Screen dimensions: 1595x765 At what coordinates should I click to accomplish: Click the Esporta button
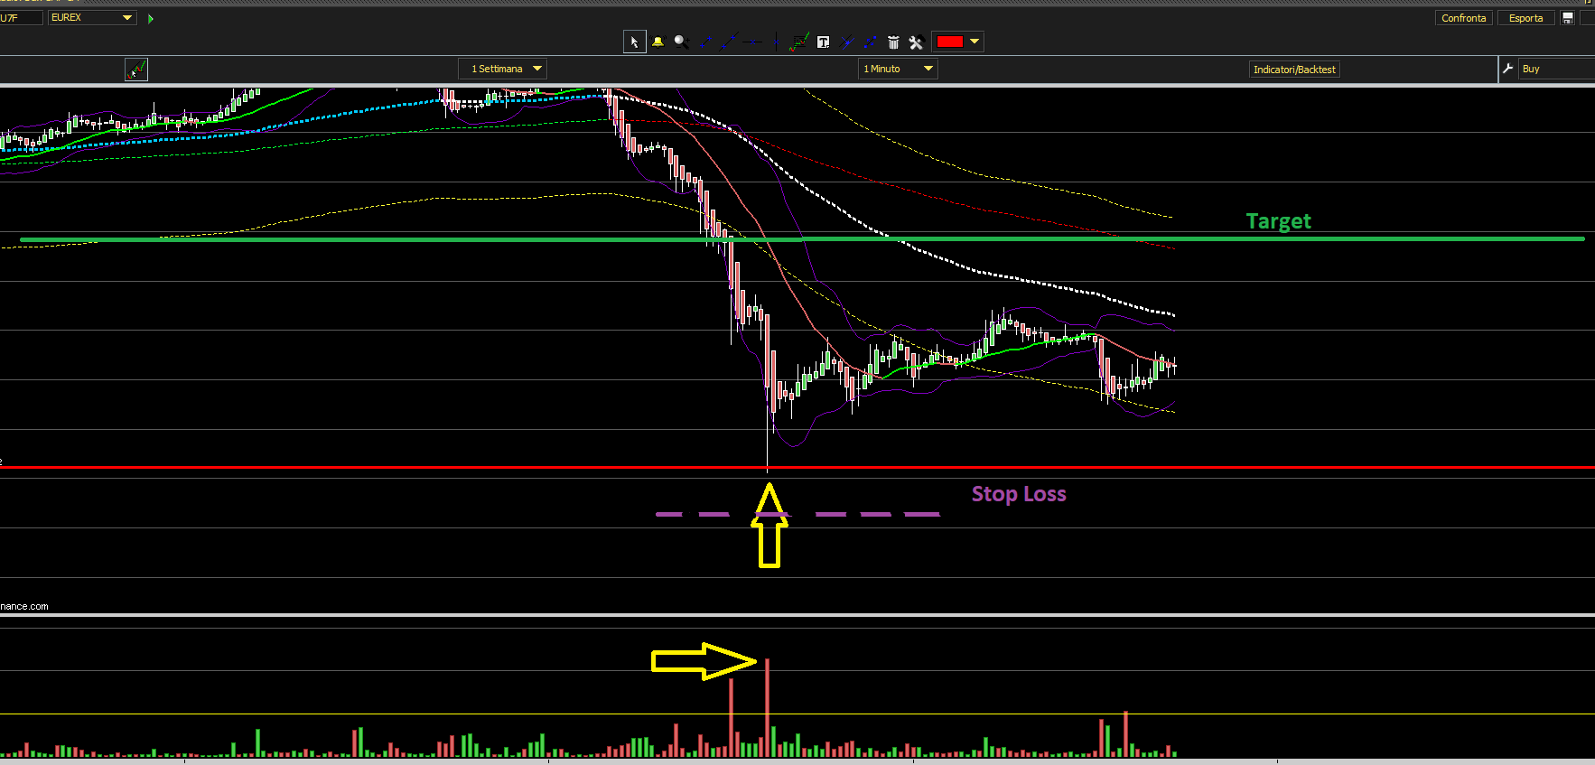point(1525,18)
